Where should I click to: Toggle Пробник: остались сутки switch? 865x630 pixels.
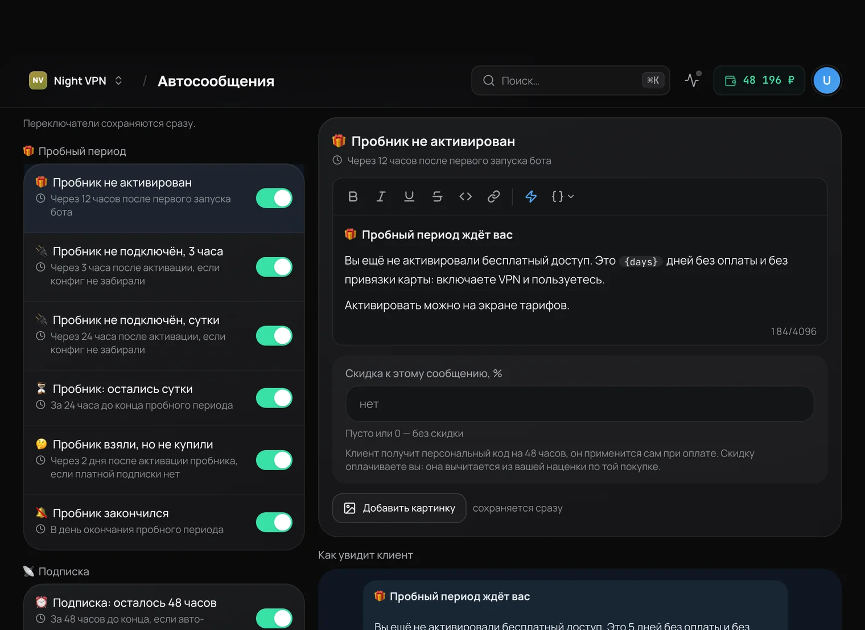[274, 398]
